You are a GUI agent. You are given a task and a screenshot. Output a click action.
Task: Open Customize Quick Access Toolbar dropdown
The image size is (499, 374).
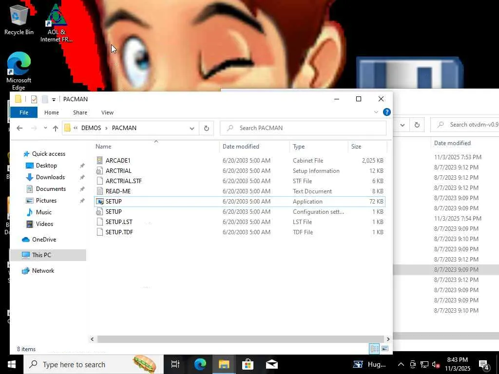click(54, 99)
